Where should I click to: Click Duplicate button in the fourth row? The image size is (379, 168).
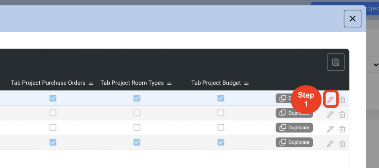294,142
